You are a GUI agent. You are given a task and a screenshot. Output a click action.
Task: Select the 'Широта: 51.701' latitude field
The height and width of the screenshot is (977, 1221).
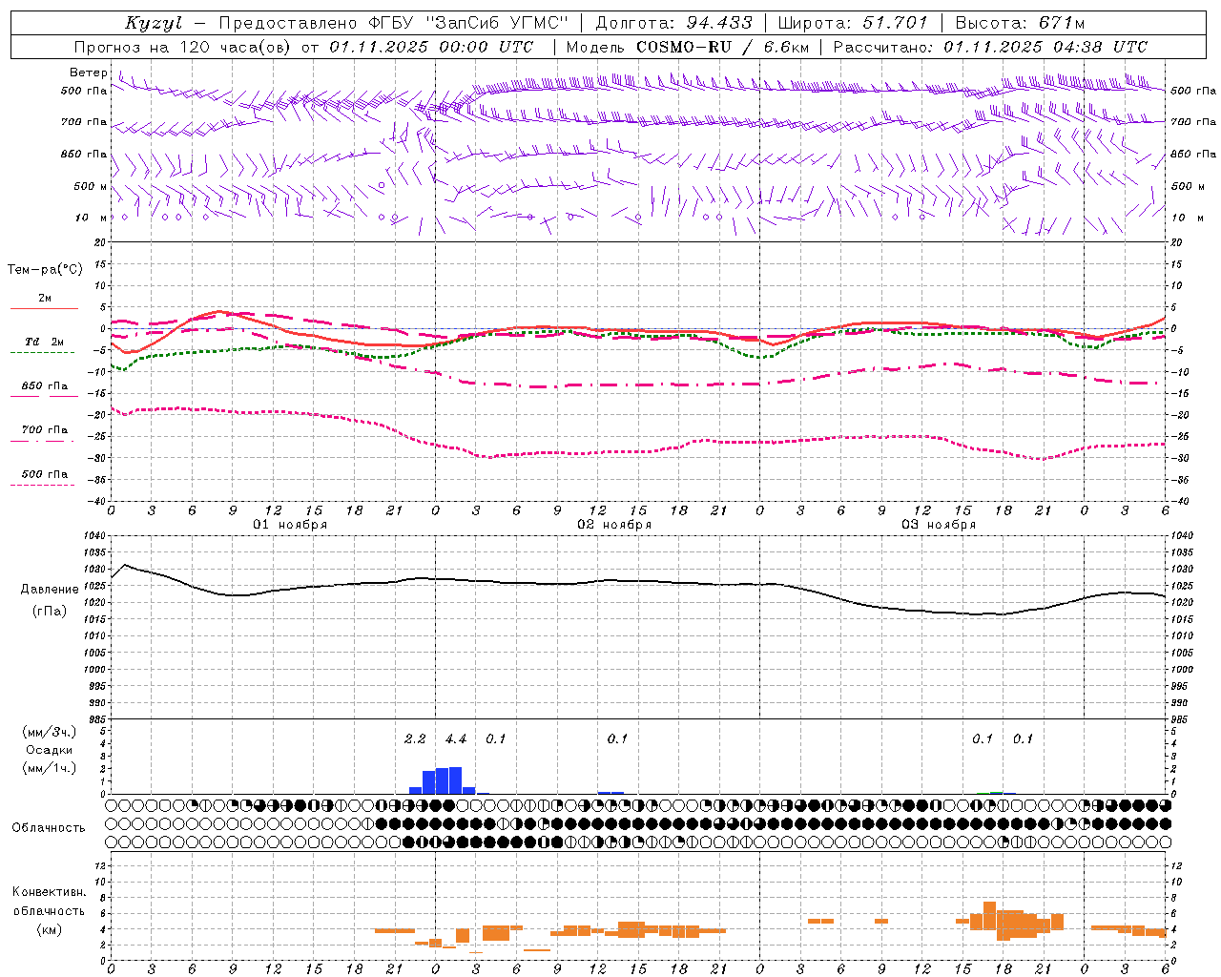point(852,23)
